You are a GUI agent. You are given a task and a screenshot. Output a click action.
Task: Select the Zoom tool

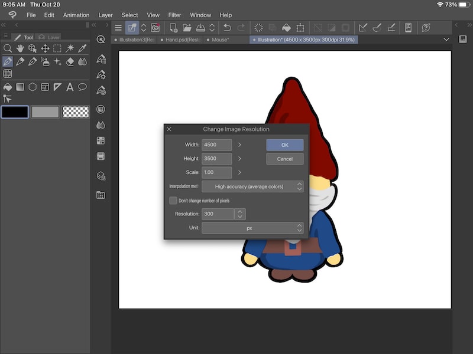pos(9,48)
